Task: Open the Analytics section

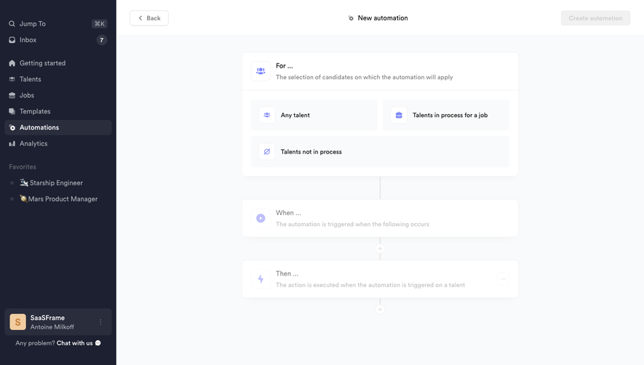Action: (x=58, y=144)
